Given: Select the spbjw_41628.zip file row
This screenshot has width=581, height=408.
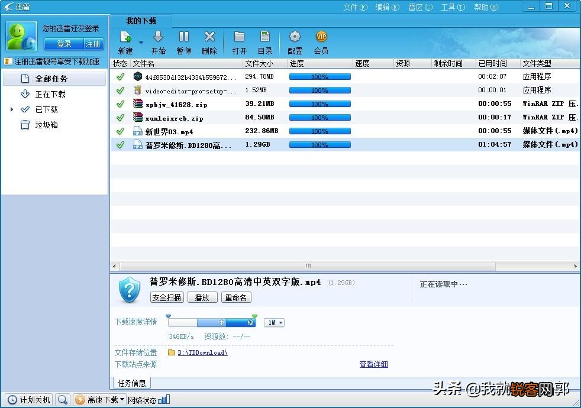Looking at the screenshot, I should [346, 104].
